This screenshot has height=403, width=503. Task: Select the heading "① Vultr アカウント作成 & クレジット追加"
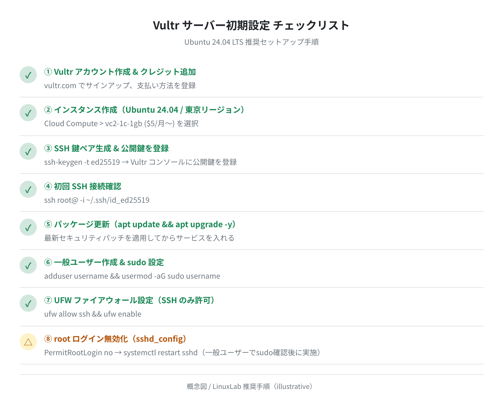(120, 72)
